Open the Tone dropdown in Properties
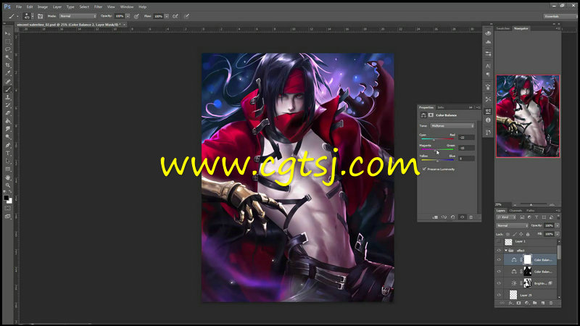The height and width of the screenshot is (326, 580). [452, 125]
